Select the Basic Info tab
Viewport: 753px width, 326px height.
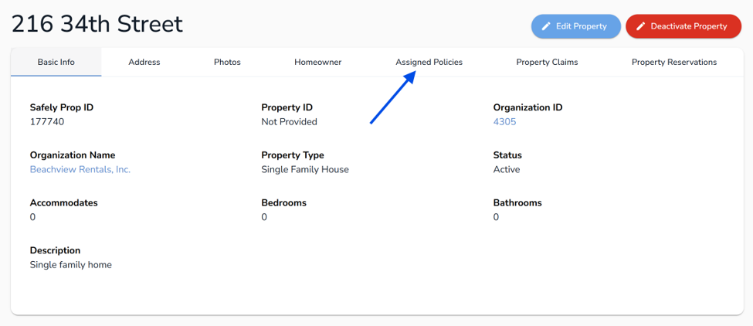click(56, 62)
